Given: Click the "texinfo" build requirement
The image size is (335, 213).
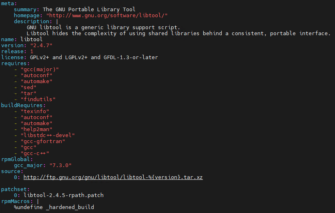Looking at the screenshot, I should (35, 111).
